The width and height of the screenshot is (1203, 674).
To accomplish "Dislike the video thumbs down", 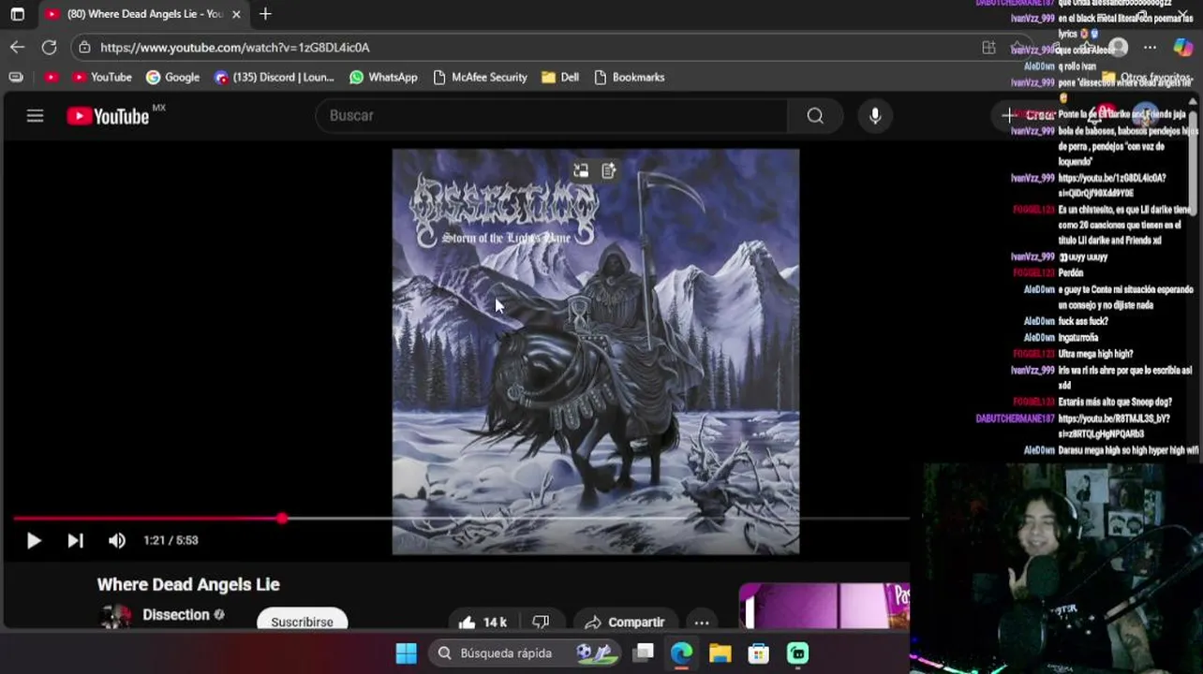I will coord(541,622).
